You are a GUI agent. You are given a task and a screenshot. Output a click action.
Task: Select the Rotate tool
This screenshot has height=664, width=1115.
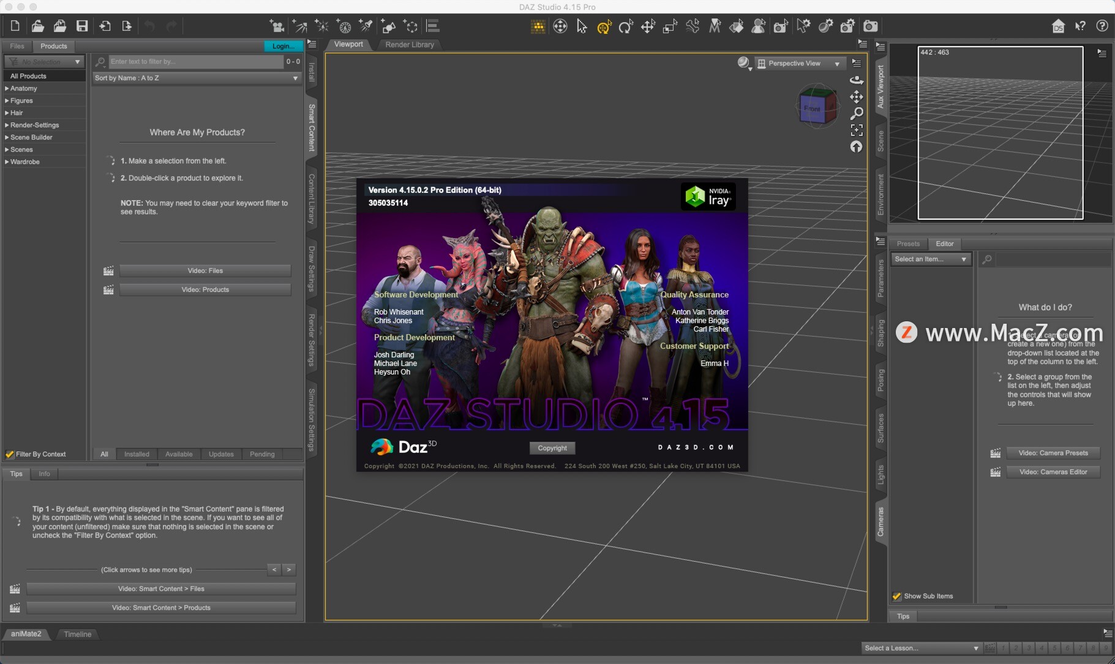[x=626, y=26]
